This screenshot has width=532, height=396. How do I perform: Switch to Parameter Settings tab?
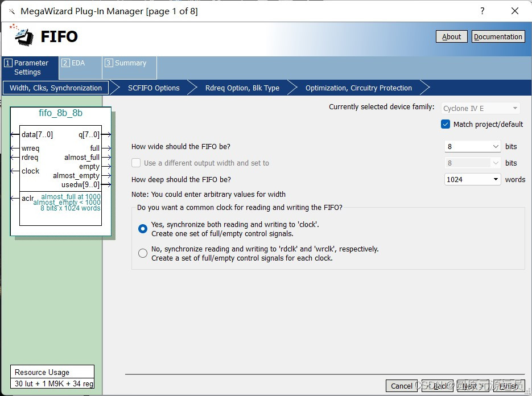point(31,68)
